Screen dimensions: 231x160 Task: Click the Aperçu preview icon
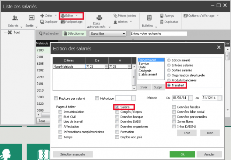click(x=162, y=16)
